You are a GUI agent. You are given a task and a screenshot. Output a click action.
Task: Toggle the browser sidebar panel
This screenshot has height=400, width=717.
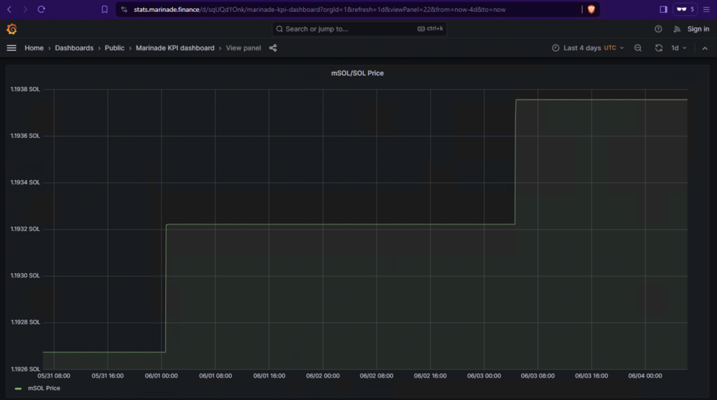[663, 9]
